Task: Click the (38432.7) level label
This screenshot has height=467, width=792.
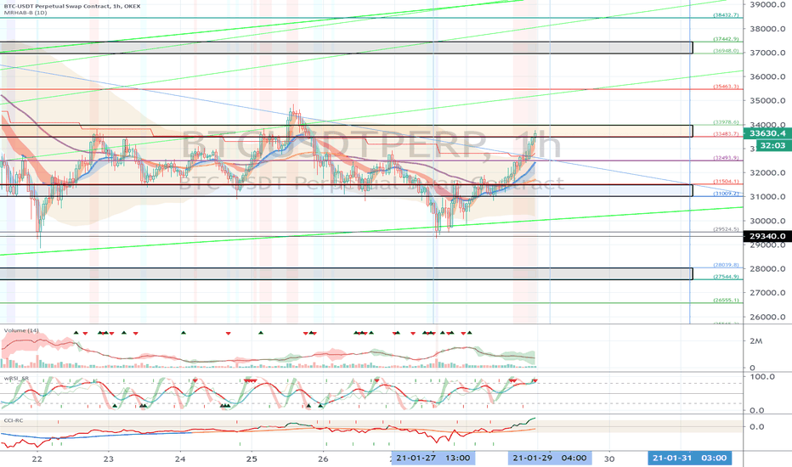Action: (x=726, y=15)
